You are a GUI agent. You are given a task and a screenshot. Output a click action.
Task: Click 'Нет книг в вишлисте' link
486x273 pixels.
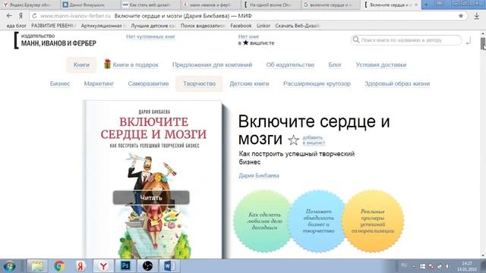pos(256,39)
